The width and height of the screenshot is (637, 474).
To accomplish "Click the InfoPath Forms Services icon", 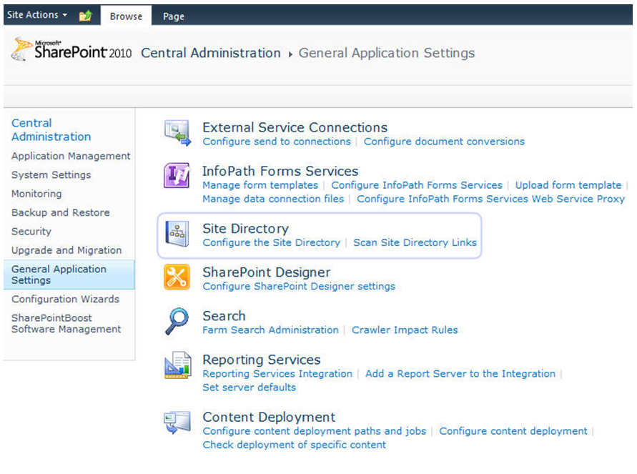I will [177, 175].
